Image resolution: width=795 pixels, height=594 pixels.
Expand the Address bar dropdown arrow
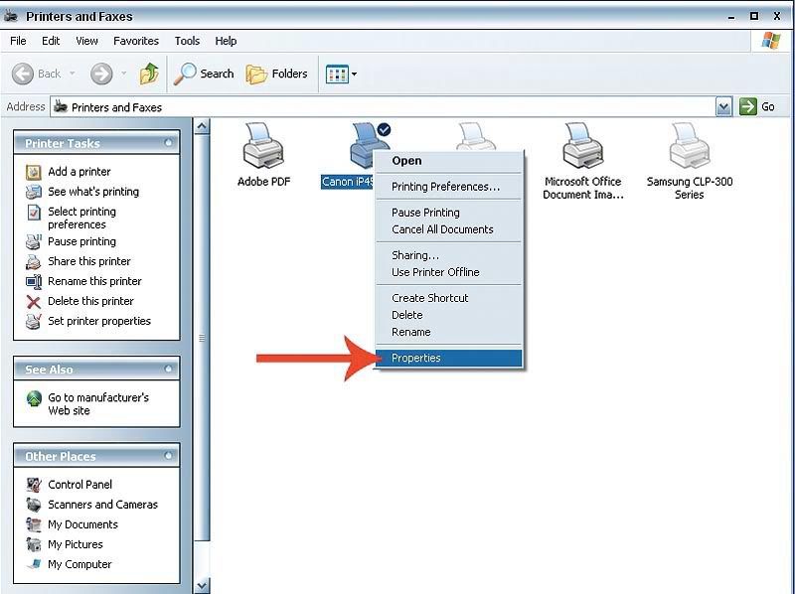[x=723, y=107]
